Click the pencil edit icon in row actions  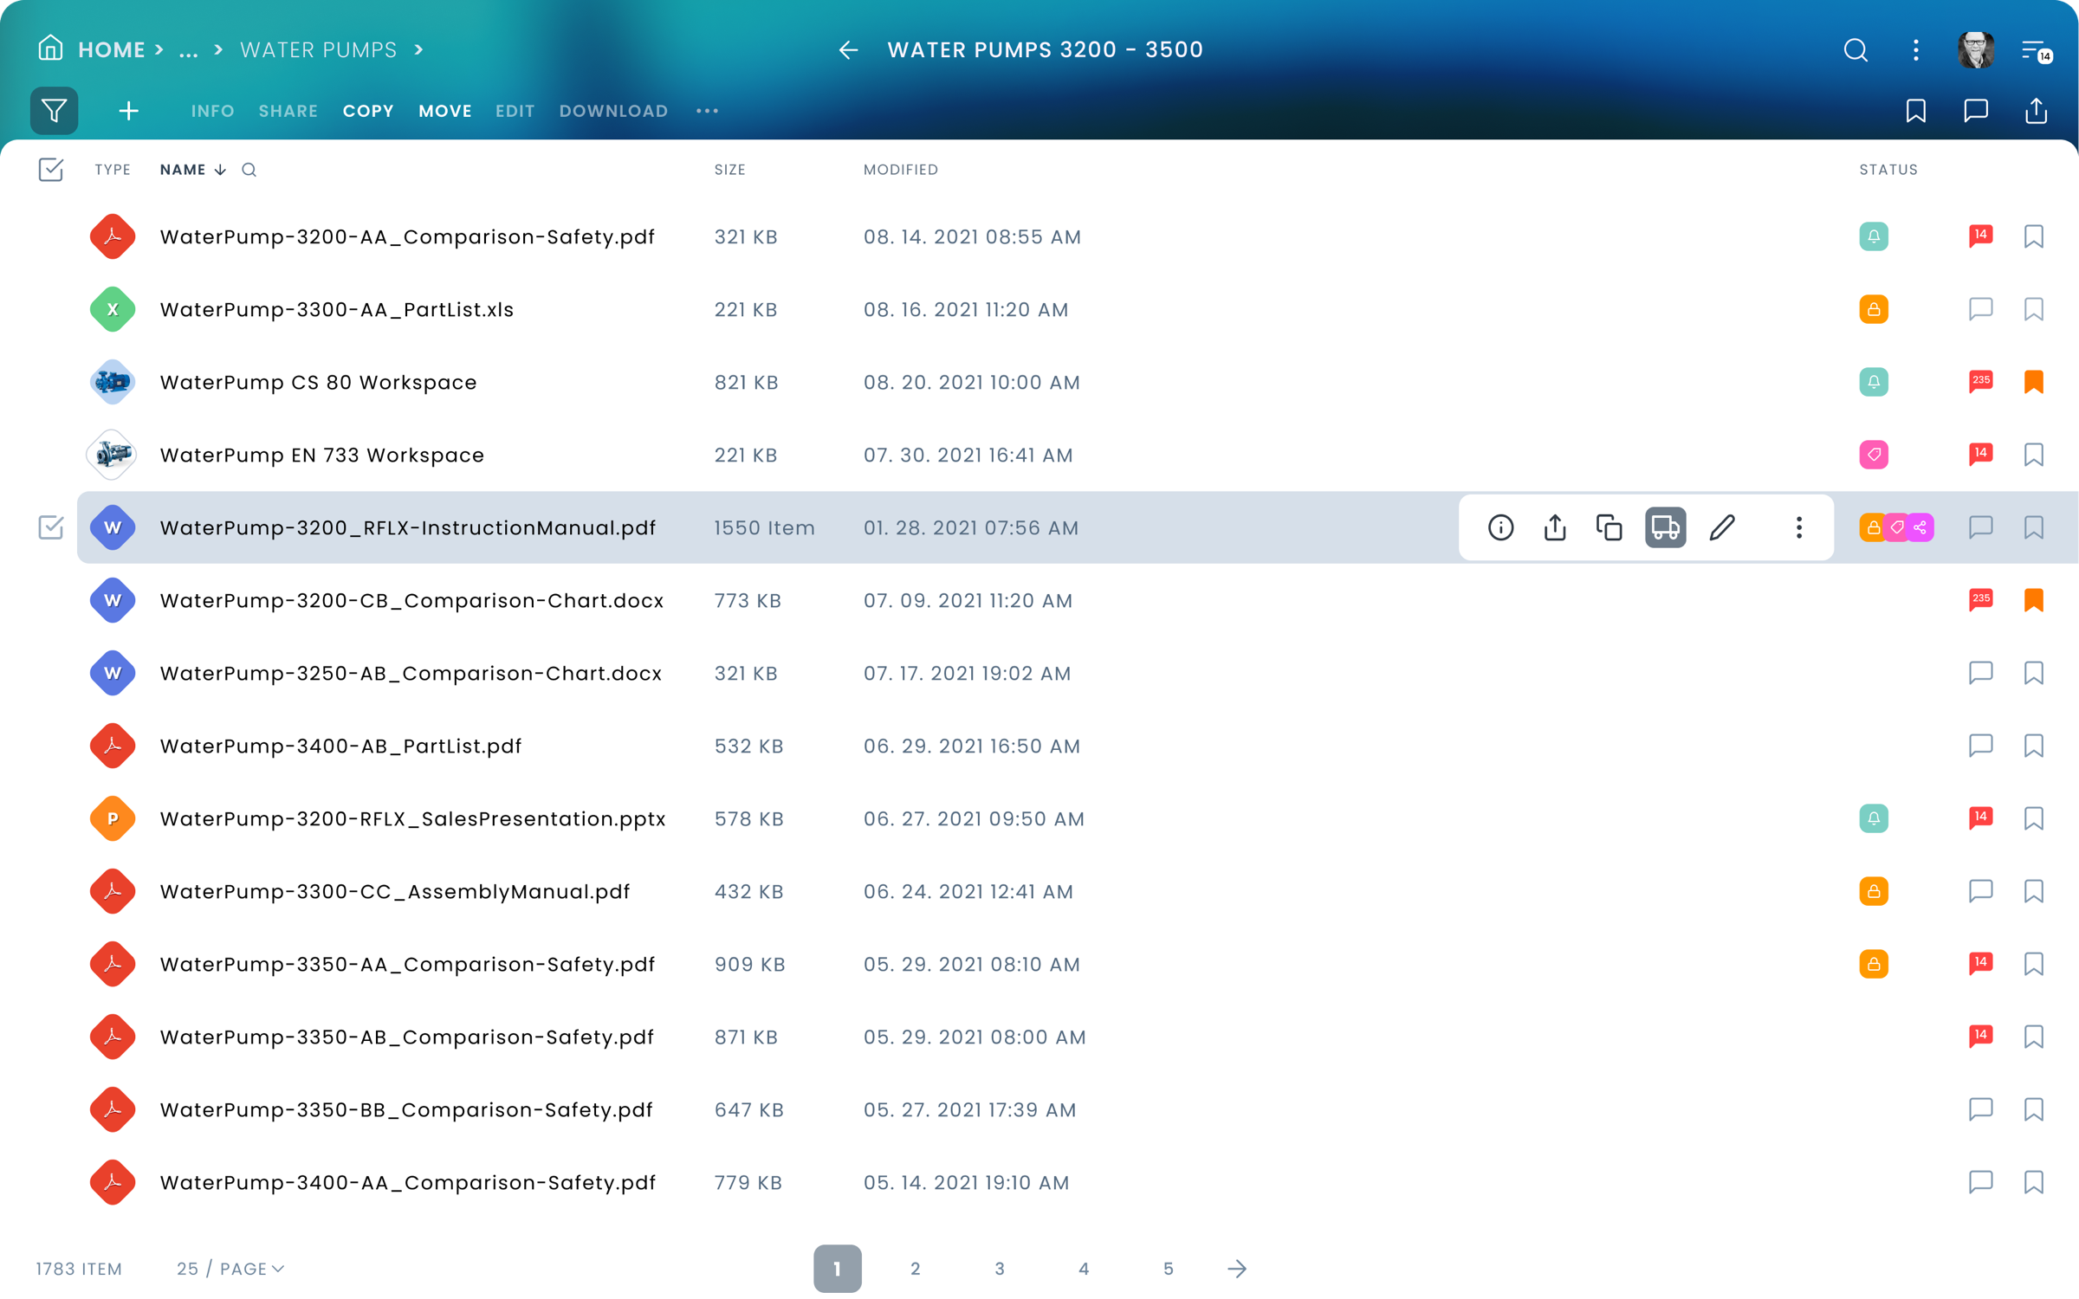coord(1722,527)
